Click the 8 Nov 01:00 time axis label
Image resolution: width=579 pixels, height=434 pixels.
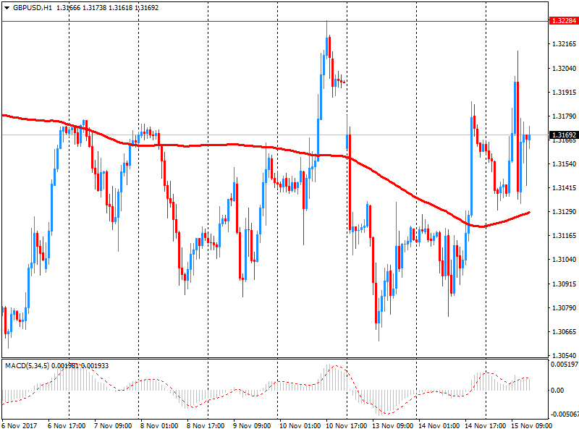click(159, 426)
